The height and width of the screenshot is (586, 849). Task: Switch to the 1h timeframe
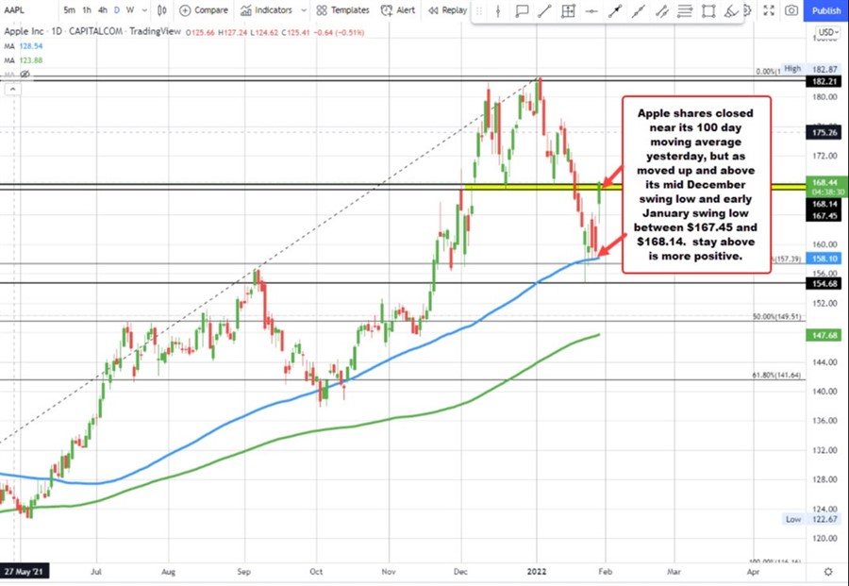coord(87,10)
